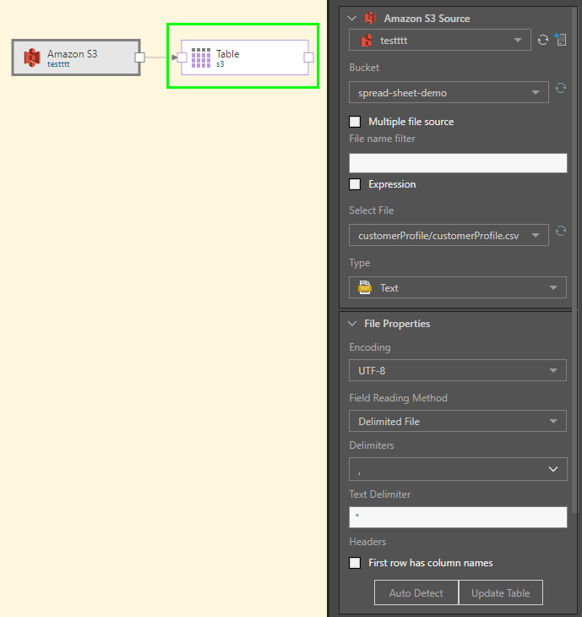The height and width of the screenshot is (617, 582).
Task: Click the Table node output connector
Action: tap(308, 57)
